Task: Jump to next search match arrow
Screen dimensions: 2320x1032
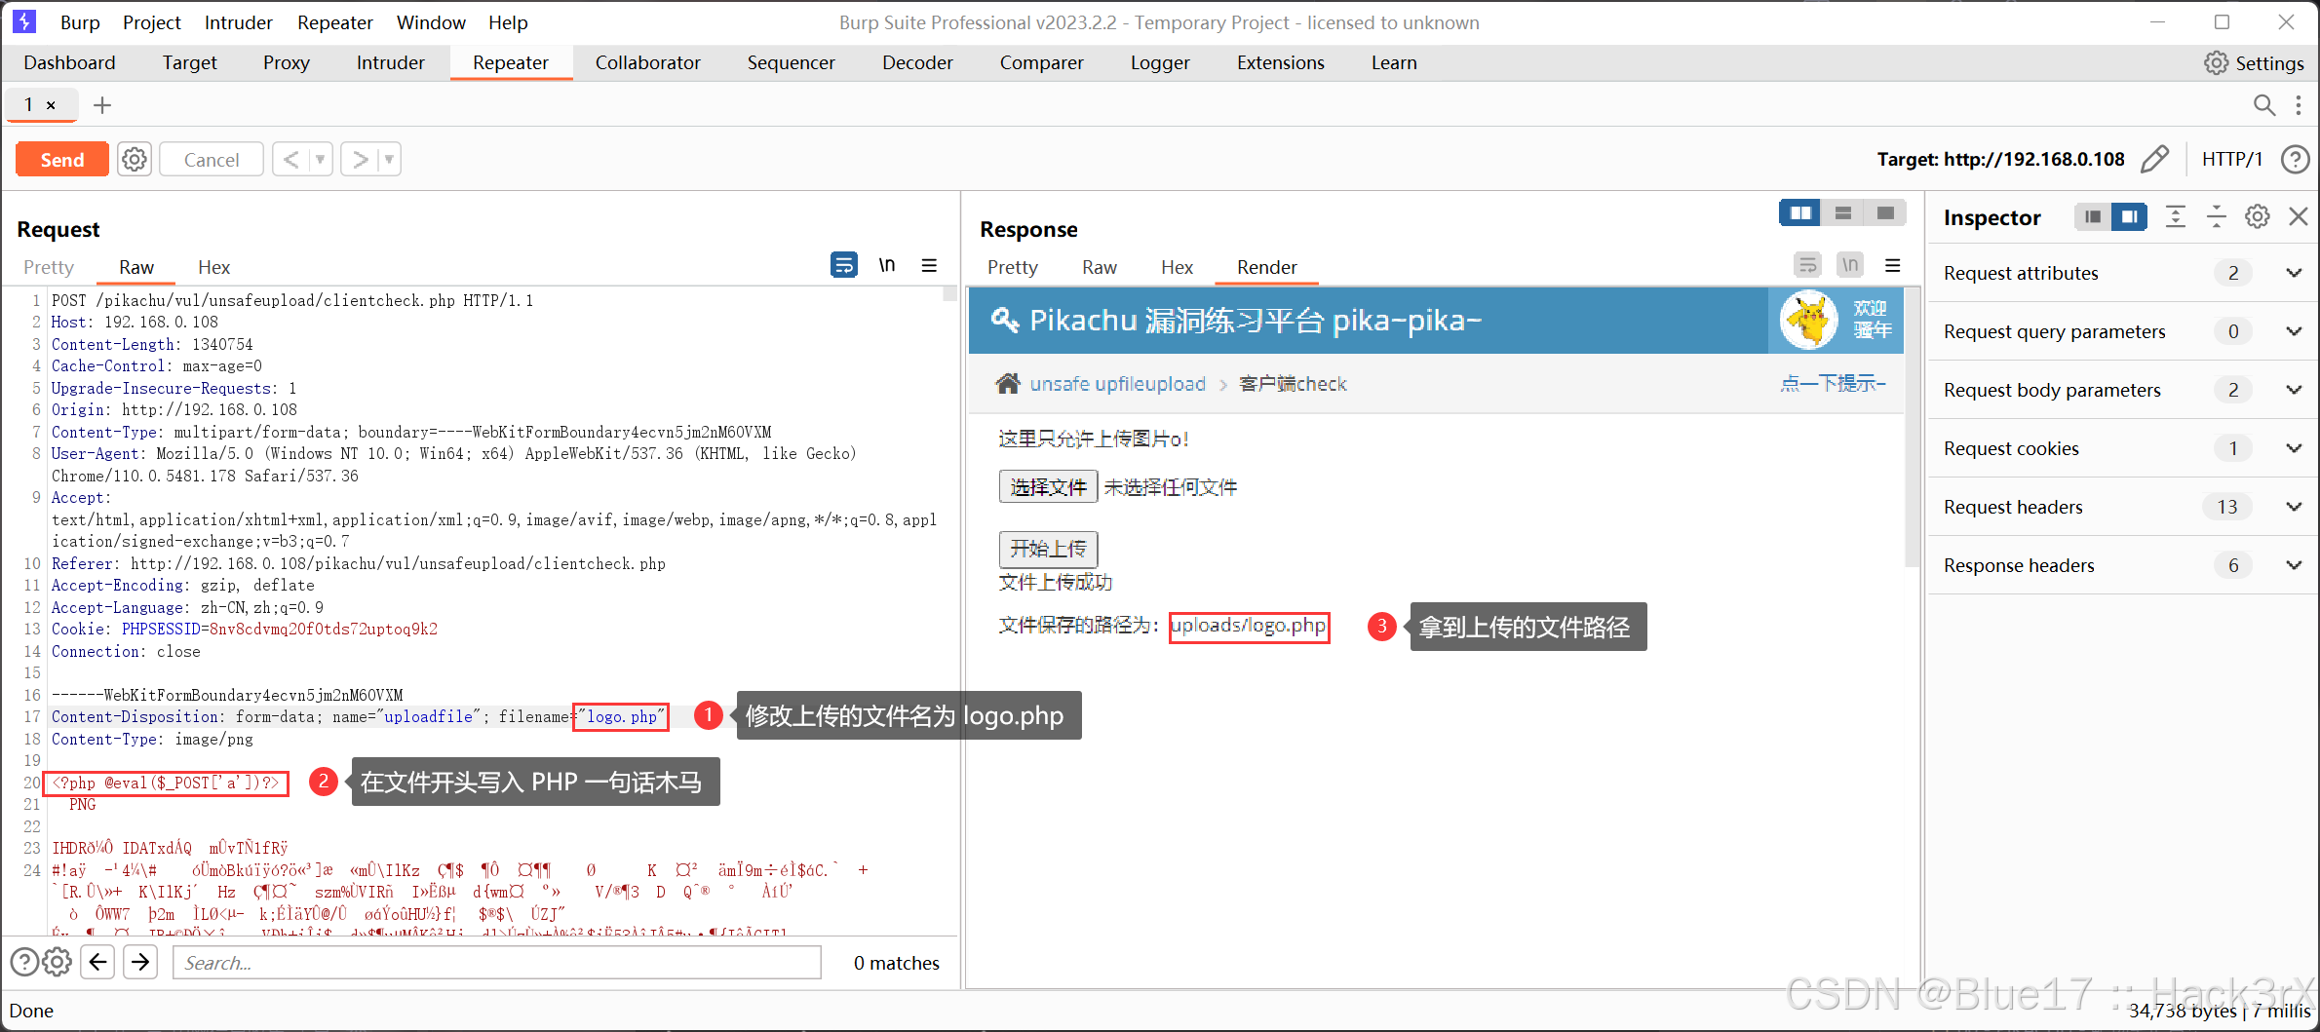Action: 140,962
